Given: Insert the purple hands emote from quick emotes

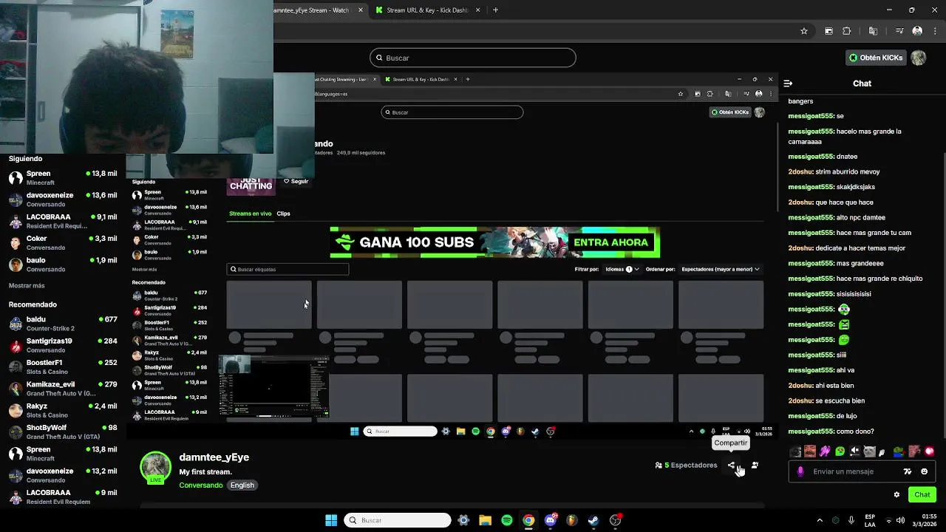Looking at the screenshot, I should [825, 451].
